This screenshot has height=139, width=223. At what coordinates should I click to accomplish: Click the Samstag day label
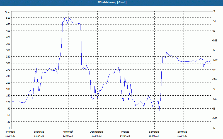pyautogui.click(x=154, y=132)
